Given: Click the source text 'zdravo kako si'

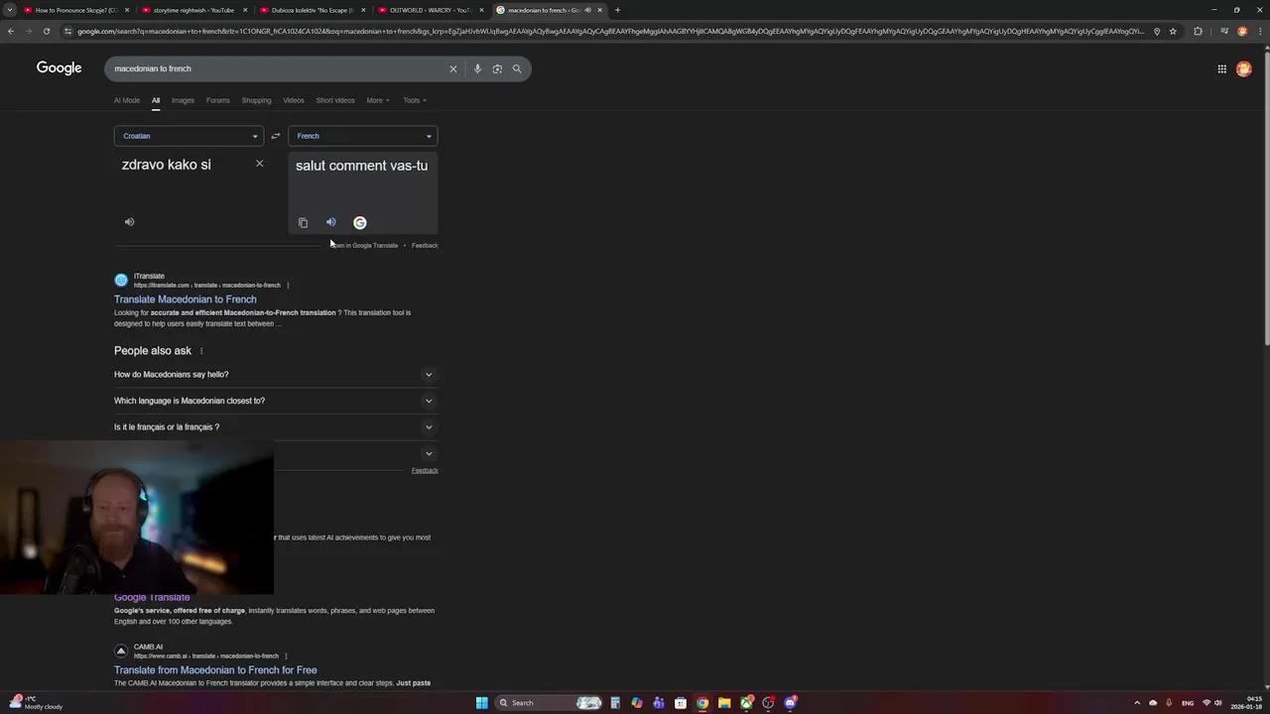Looking at the screenshot, I should (x=167, y=165).
